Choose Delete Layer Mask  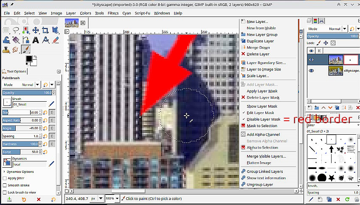[263, 97]
